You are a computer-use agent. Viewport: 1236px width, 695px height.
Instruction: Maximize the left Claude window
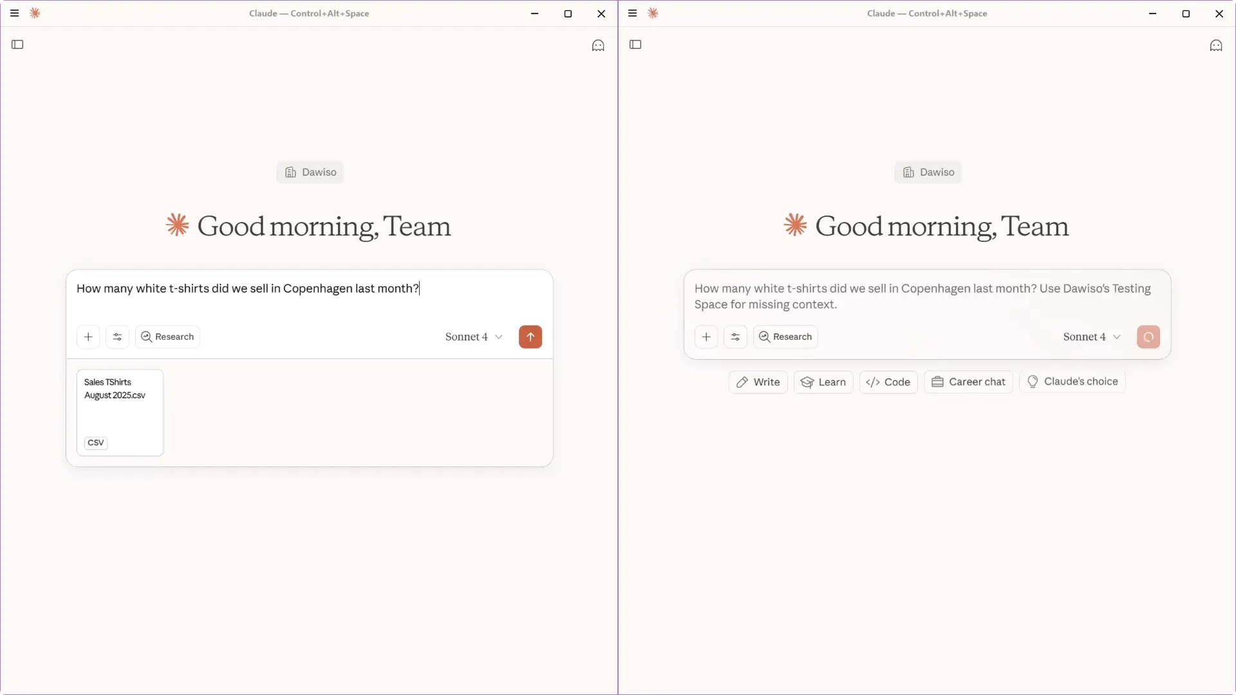click(x=568, y=14)
